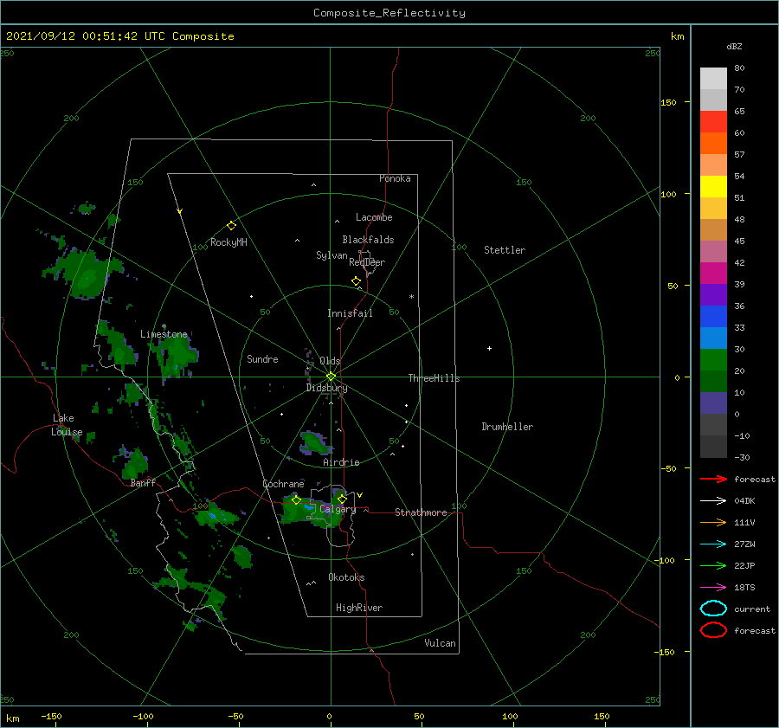Click the ThreeHills town label
This screenshot has width=779, height=728.
coord(434,378)
